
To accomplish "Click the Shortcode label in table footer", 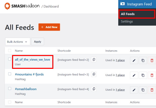I will [x=64, y=102].
